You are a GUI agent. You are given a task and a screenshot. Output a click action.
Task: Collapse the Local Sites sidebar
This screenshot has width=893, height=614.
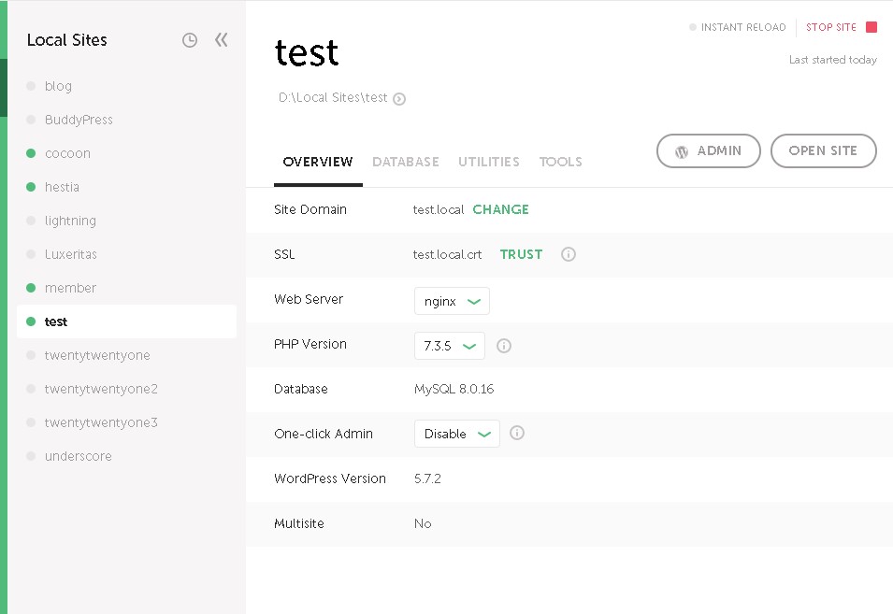coord(221,40)
